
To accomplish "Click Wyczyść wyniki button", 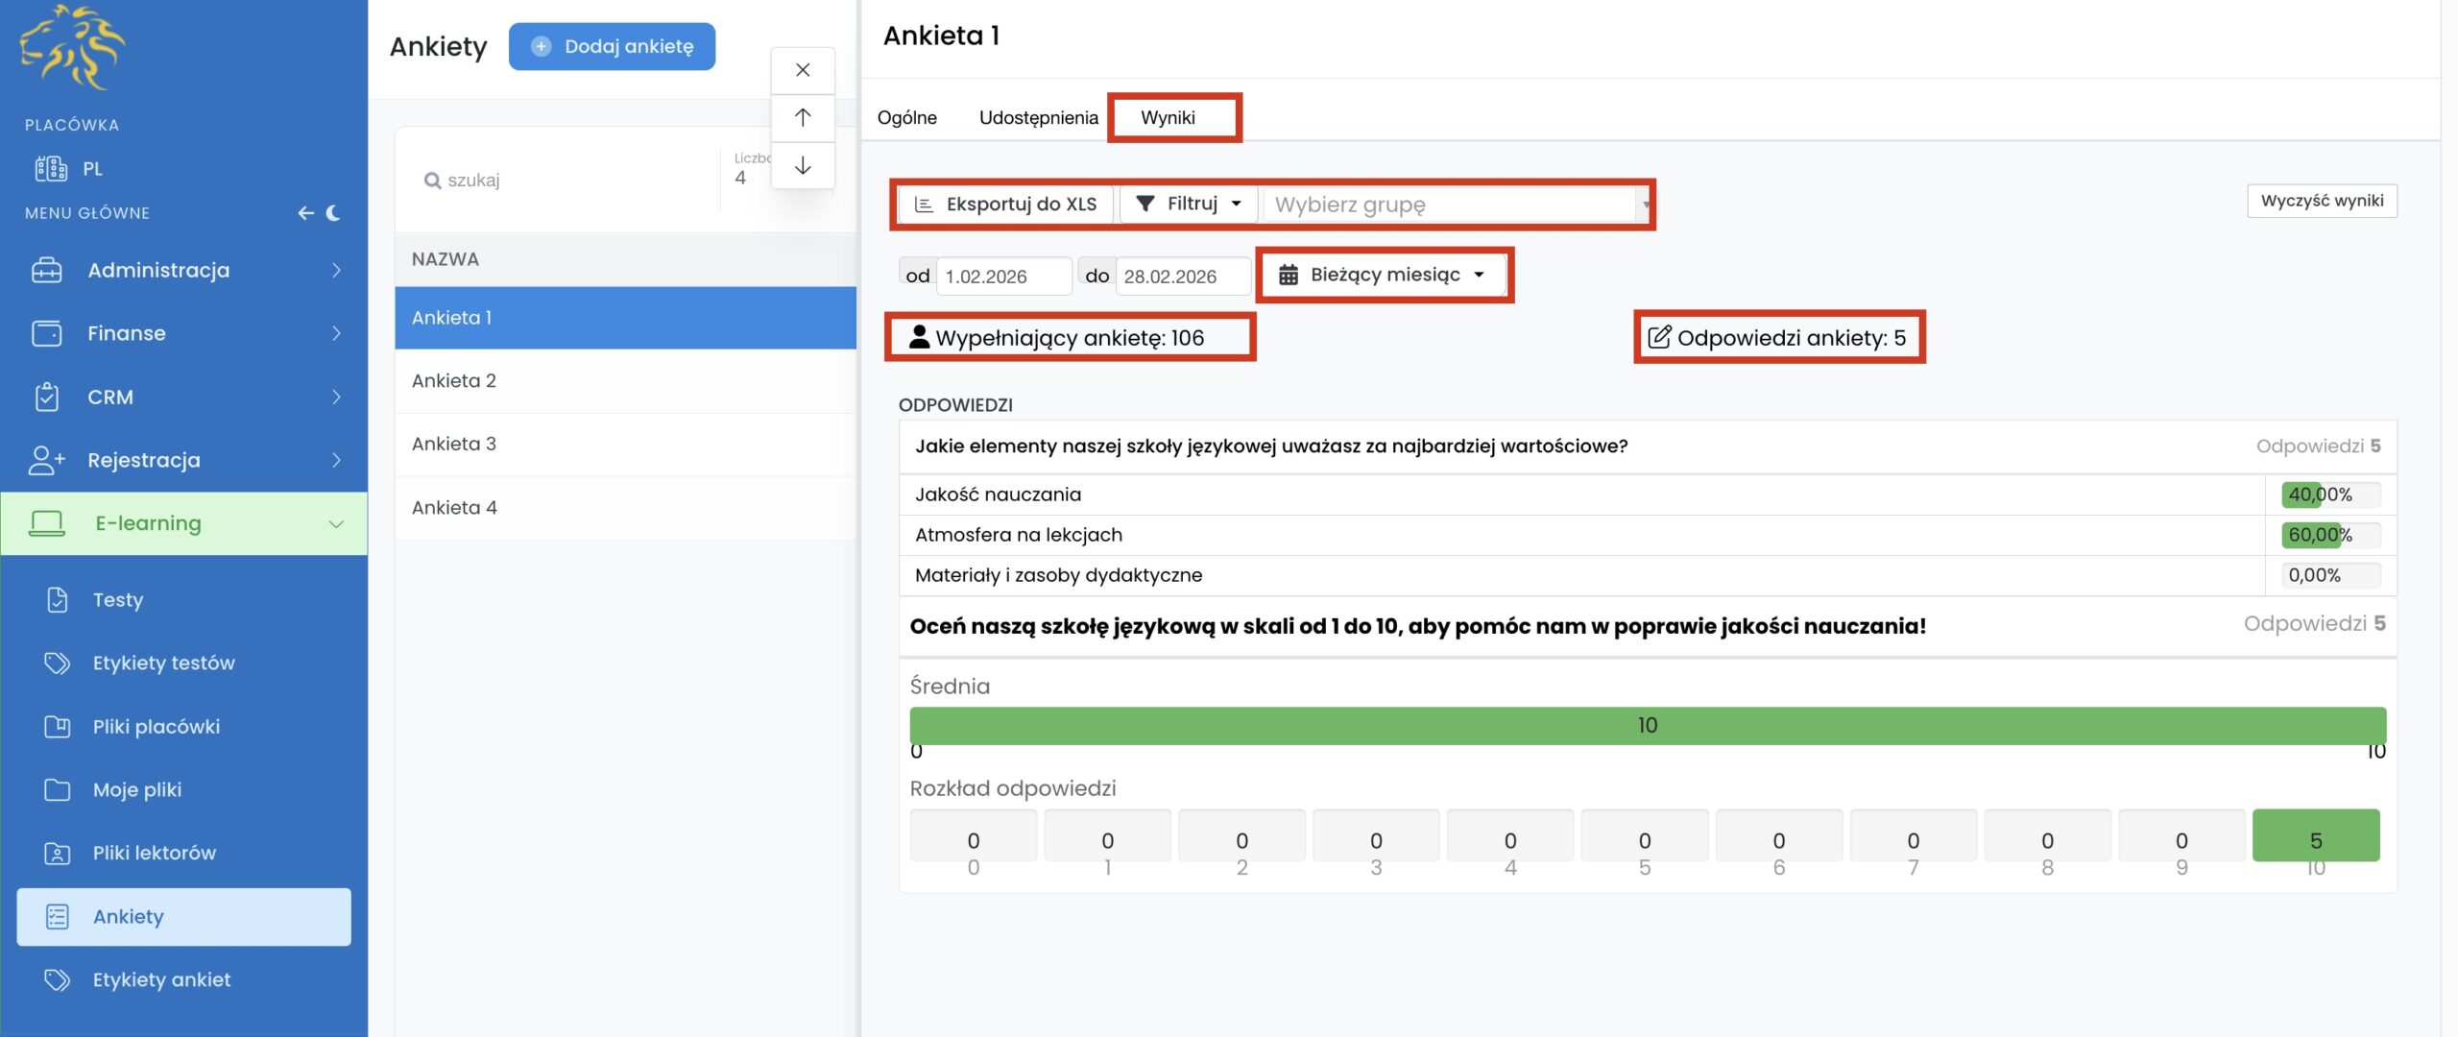I will [2321, 201].
